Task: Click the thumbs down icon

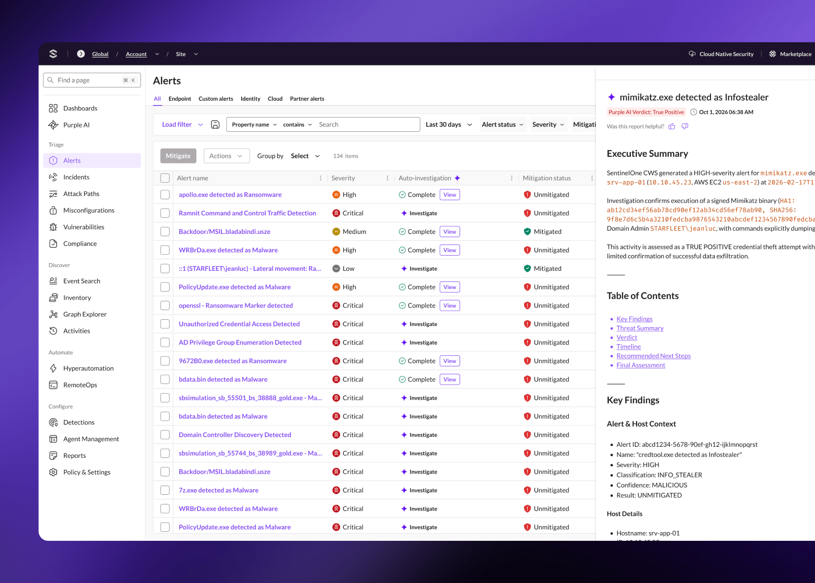Action: (x=685, y=127)
